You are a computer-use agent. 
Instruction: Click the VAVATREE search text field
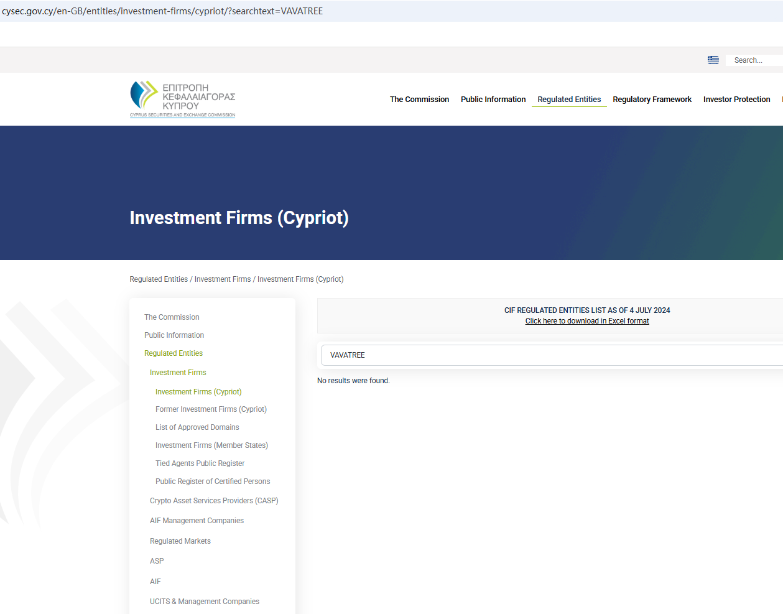(x=552, y=355)
